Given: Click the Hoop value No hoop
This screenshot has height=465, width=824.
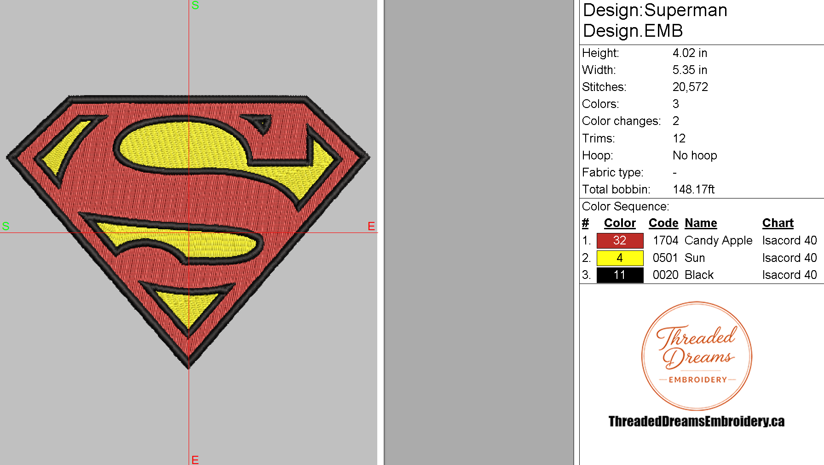Looking at the screenshot, I should click(695, 155).
